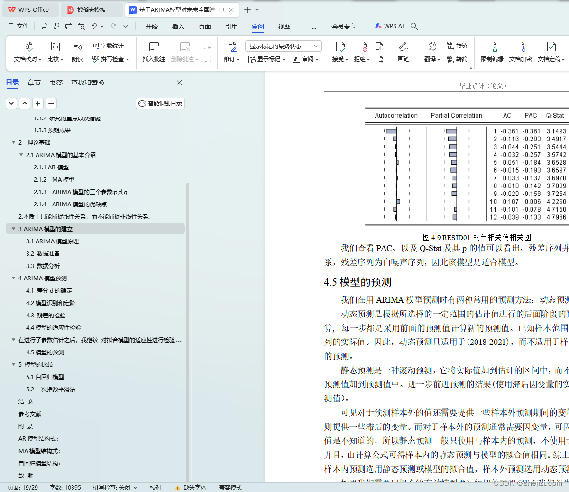Switch to the 插入 ribbon tab

178,27
